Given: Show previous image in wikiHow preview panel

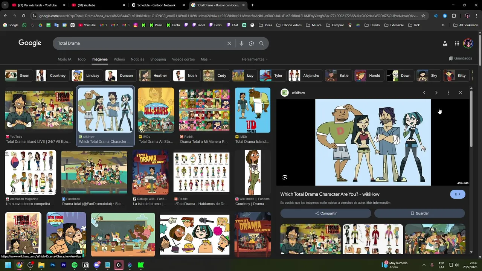Looking at the screenshot, I should coord(424,93).
